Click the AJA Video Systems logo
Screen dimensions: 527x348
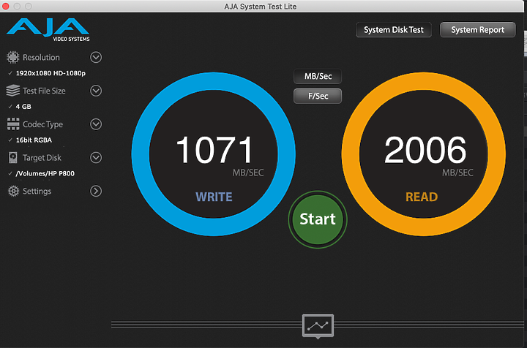click(x=48, y=30)
